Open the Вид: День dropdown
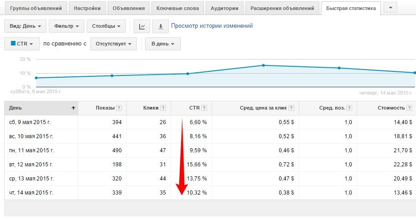This screenshot has height=220, width=416. click(x=25, y=26)
